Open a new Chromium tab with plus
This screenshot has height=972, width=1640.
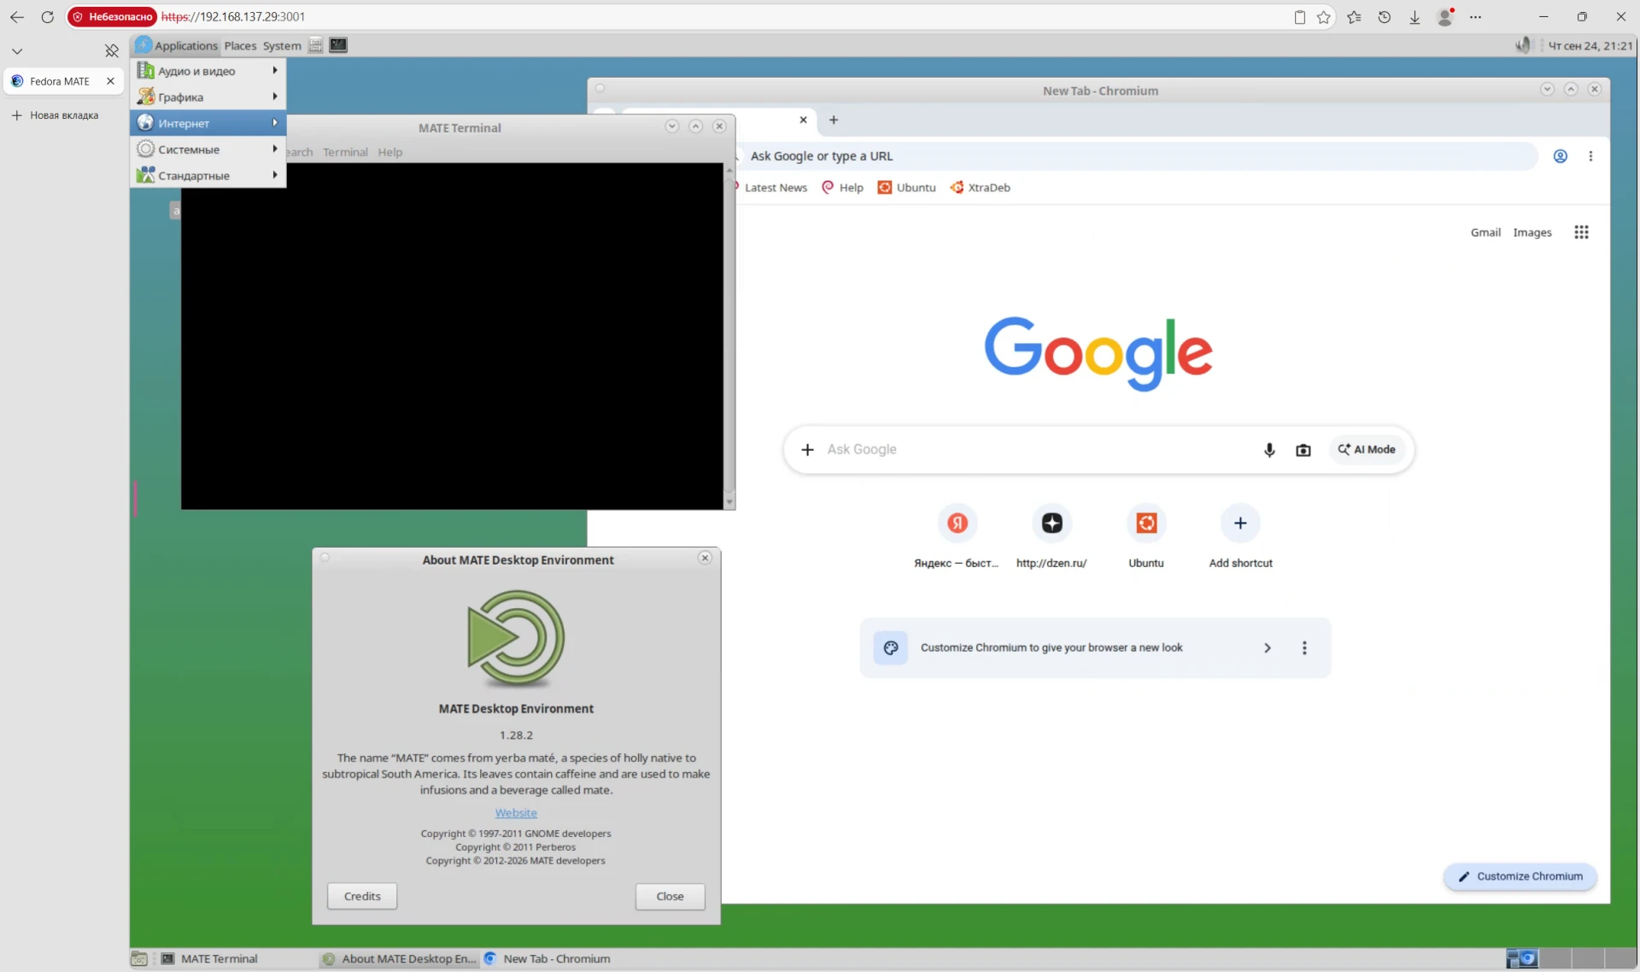point(834,120)
